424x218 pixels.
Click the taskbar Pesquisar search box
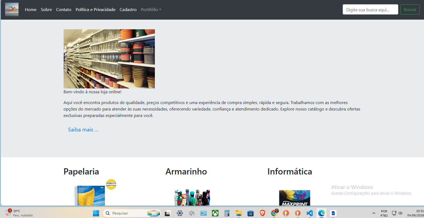pyautogui.click(x=132, y=213)
